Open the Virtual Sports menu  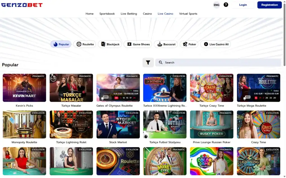click(x=188, y=14)
